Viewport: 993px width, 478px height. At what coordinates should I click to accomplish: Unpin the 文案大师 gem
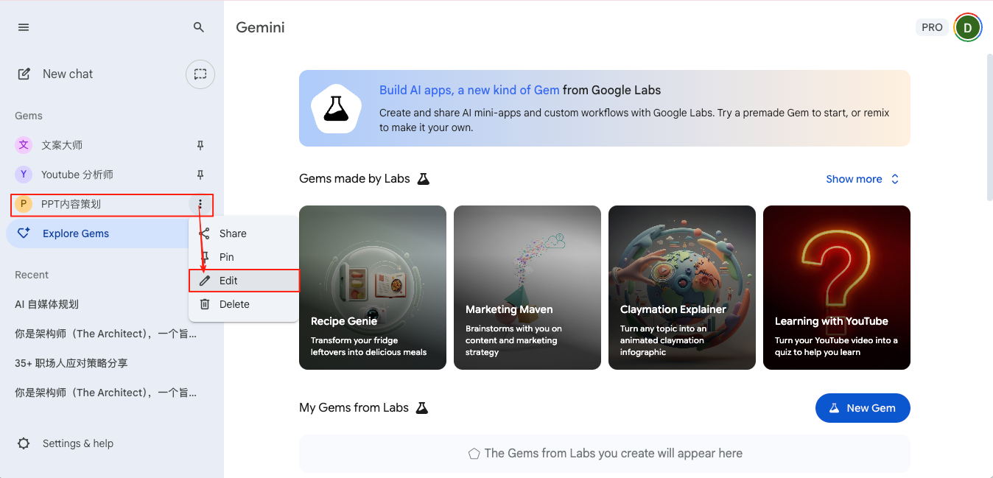tap(200, 145)
